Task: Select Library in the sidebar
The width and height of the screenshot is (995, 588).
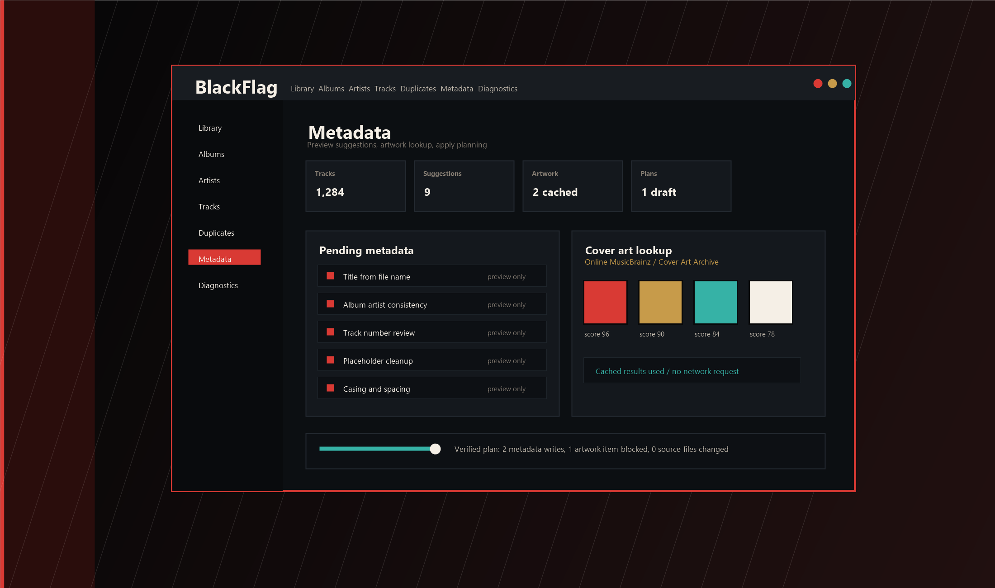Action: coord(210,128)
